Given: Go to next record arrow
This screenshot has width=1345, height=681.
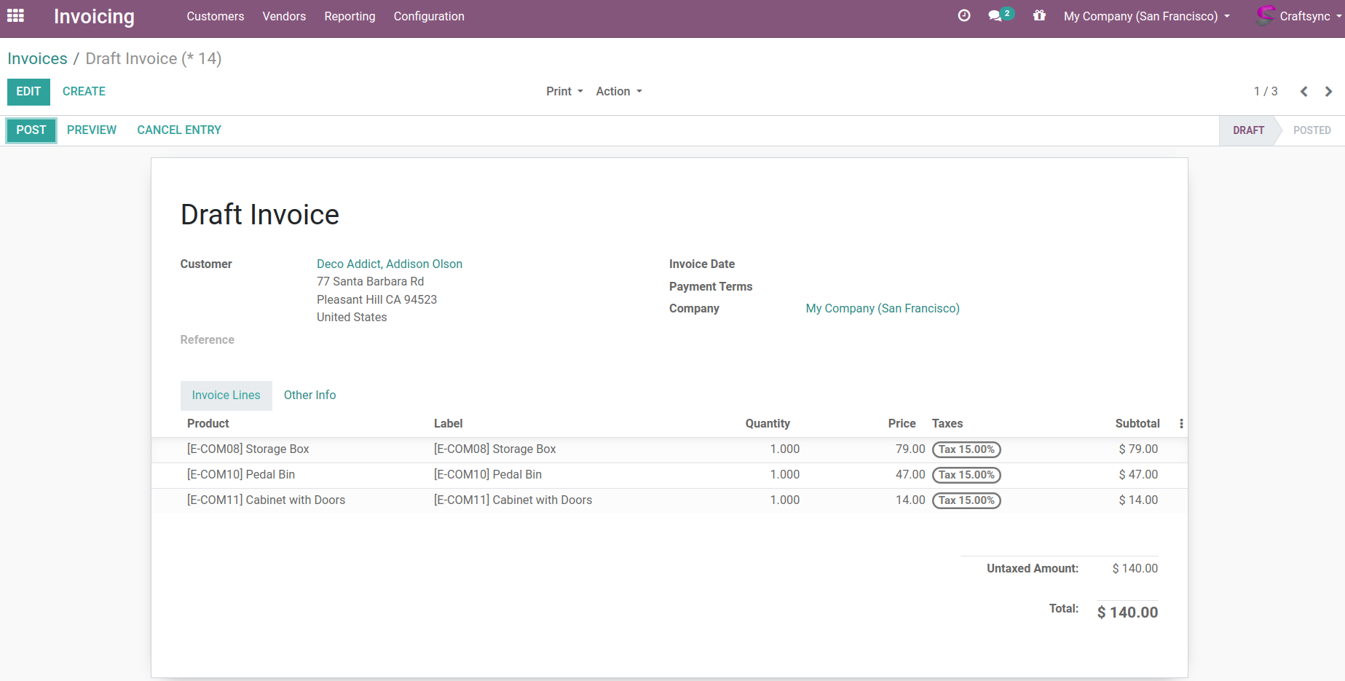Looking at the screenshot, I should pos(1328,92).
